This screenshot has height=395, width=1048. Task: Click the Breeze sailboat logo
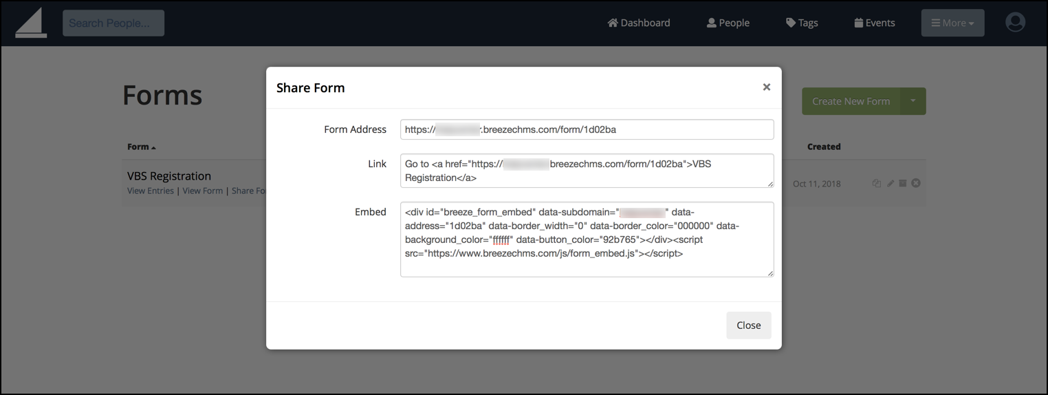pyautogui.click(x=31, y=23)
